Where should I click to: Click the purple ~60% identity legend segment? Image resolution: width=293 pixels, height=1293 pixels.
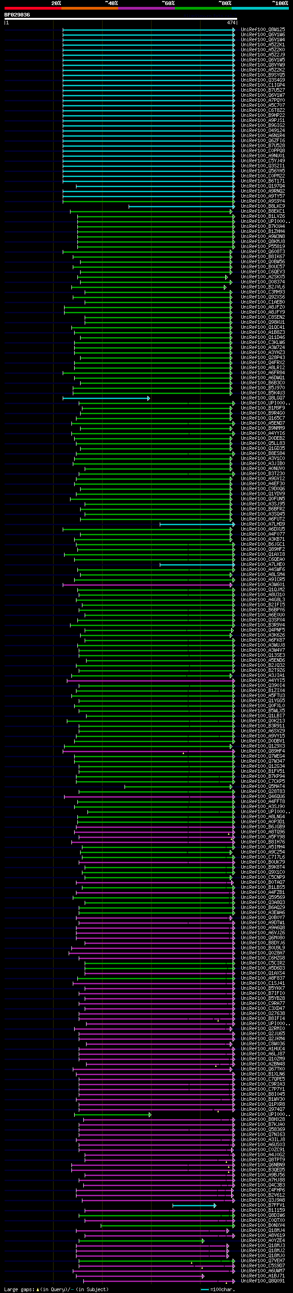(x=147, y=8)
